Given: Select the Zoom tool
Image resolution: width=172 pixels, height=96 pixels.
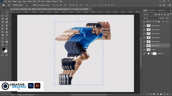Looking at the screenshot, I should point(2,45).
